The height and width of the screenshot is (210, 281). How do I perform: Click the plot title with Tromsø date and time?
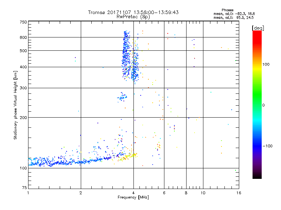(x=133, y=12)
